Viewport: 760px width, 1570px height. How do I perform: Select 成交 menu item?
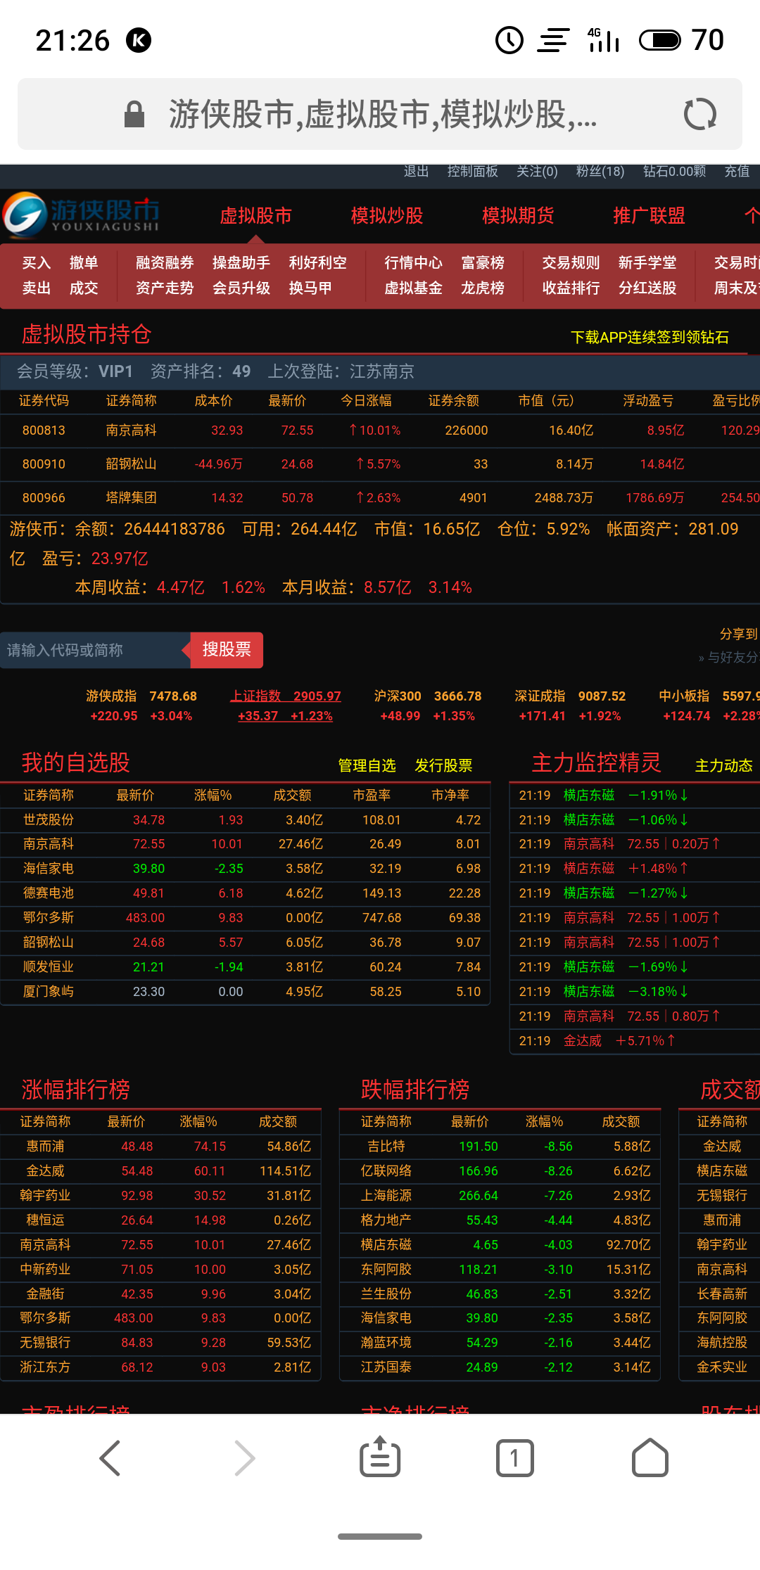click(84, 288)
